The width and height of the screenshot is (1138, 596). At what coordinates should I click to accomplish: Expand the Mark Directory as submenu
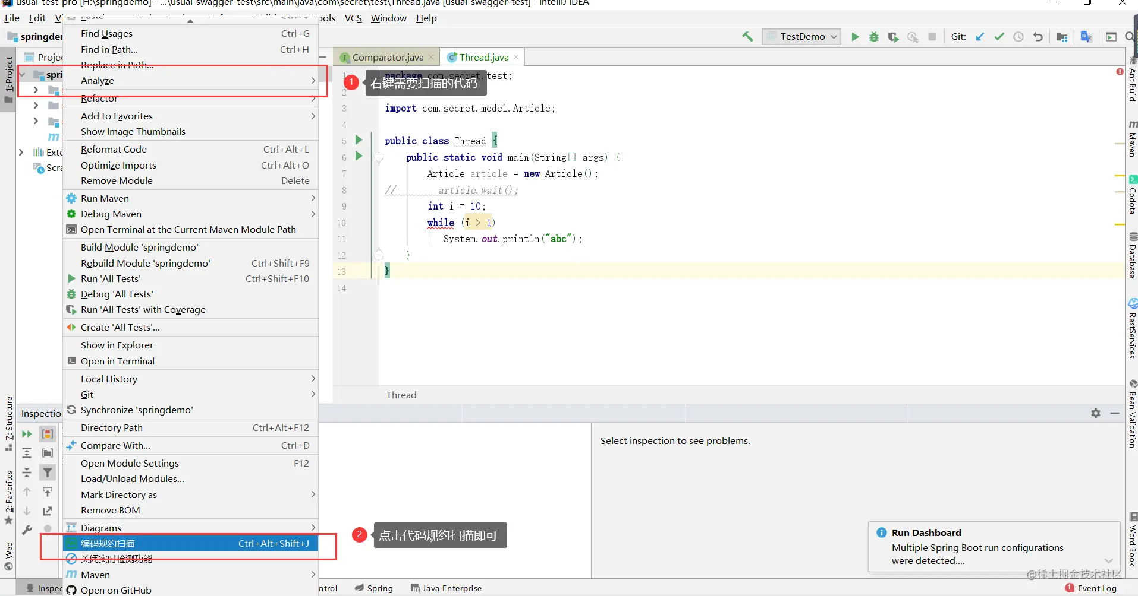click(190, 494)
